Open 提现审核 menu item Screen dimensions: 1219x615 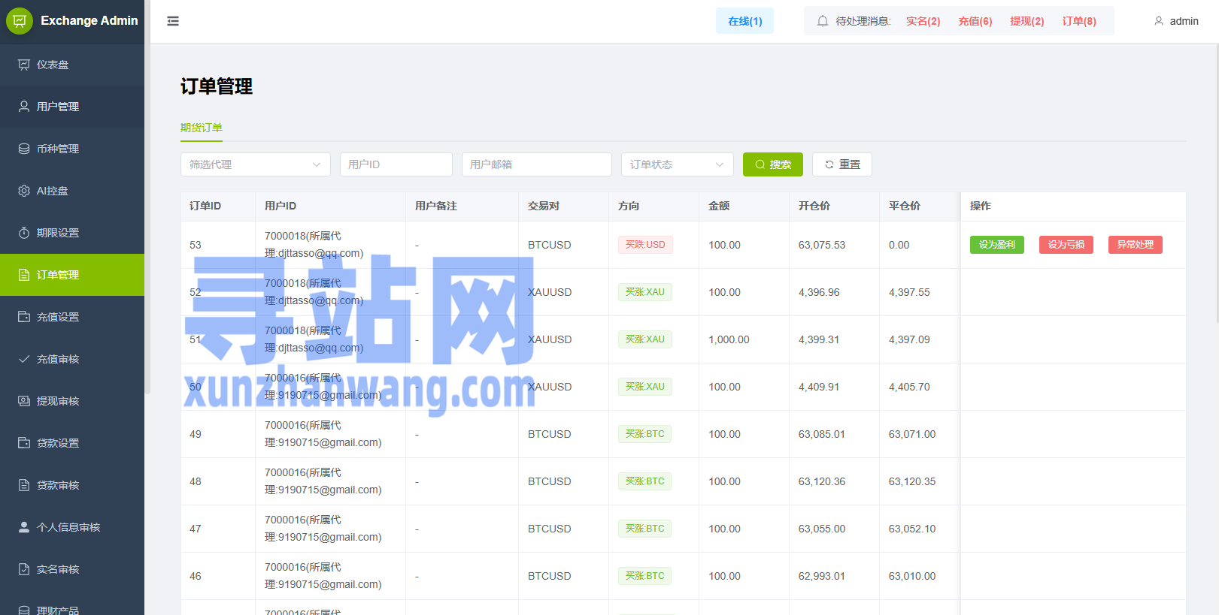point(72,401)
